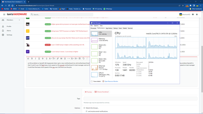Toggle Watch this thread checkbox
Viewport: 203px width, 114px height.
[x=84, y=108]
